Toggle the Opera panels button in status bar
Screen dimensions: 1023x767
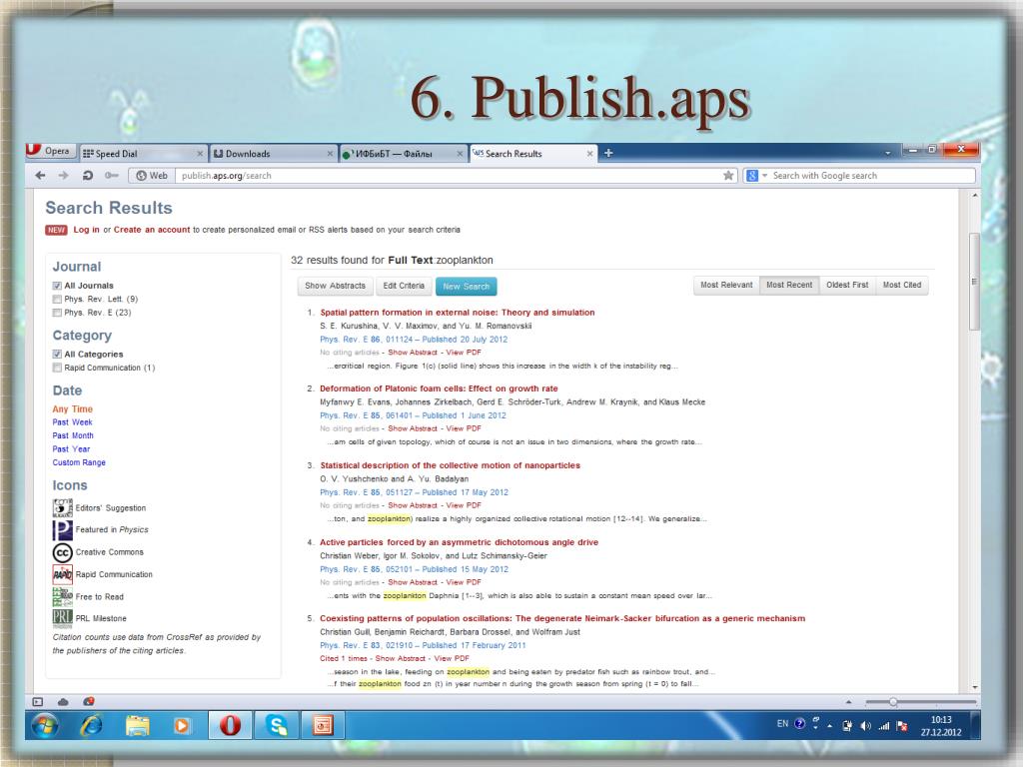pos(38,702)
